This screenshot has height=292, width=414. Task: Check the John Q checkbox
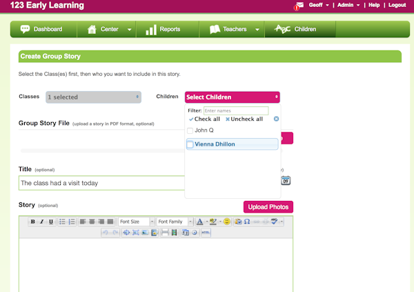pos(190,130)
